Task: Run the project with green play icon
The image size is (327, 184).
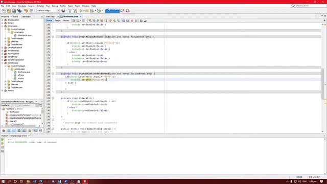Action: (x=81, y=11)
